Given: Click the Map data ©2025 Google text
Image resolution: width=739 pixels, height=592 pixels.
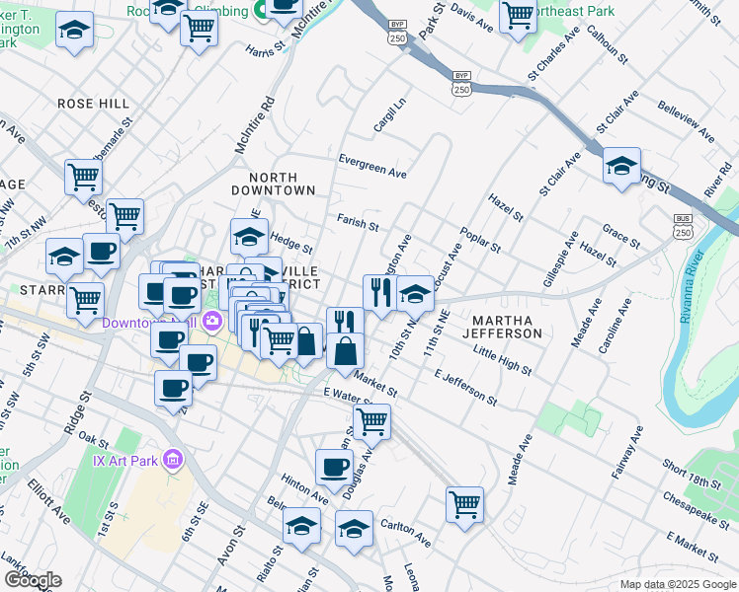Looking at the screenshot, I should pos(677,584).
